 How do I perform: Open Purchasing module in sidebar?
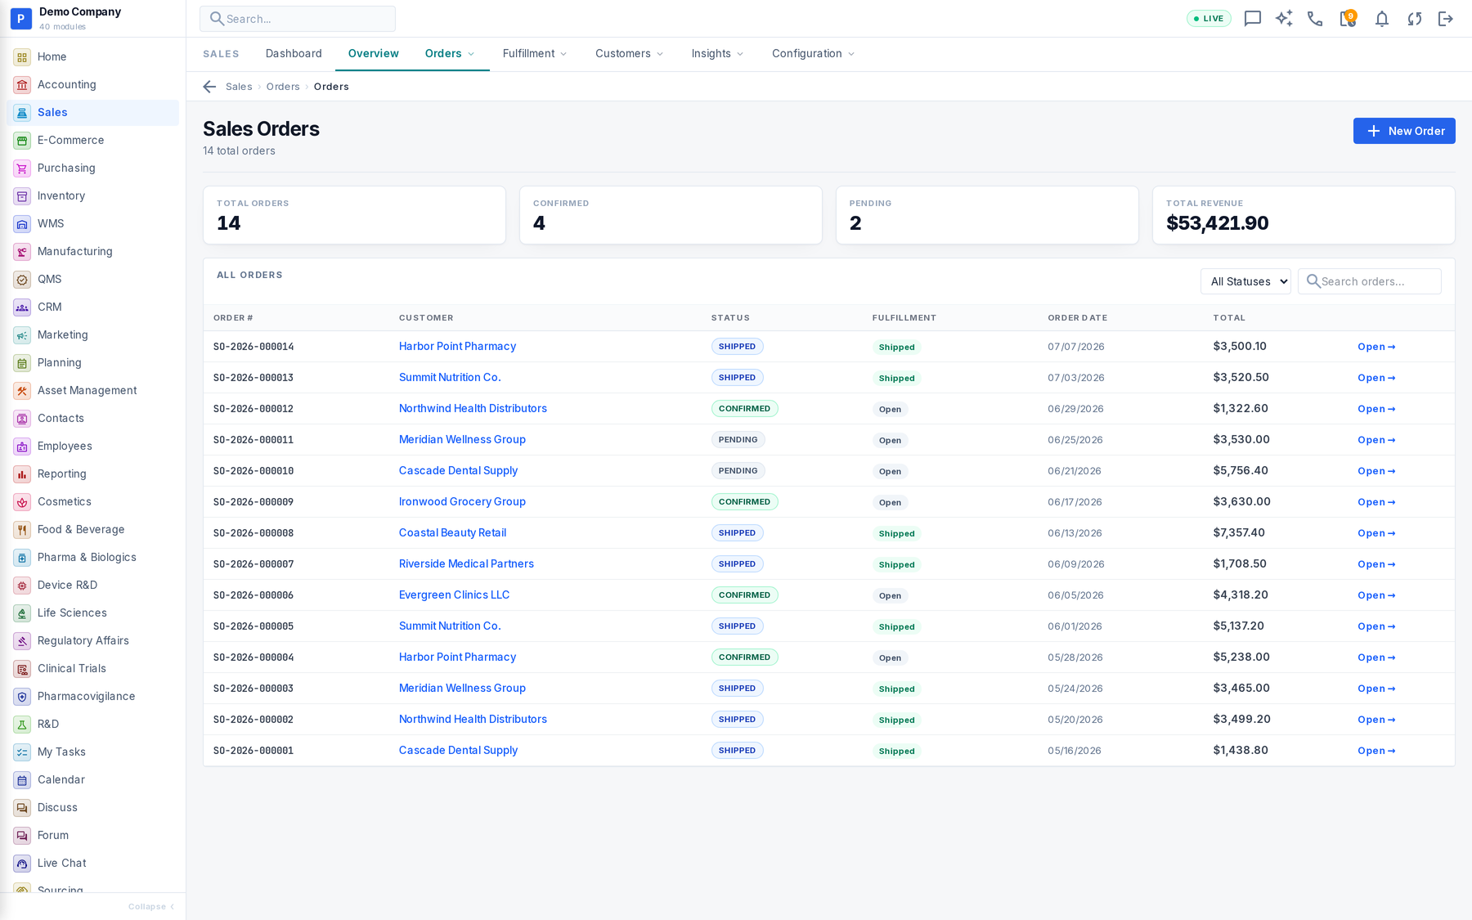pyautogui.click(x=92, y=168)
